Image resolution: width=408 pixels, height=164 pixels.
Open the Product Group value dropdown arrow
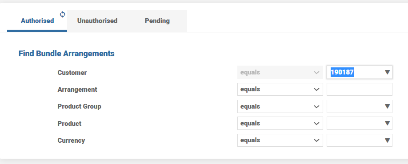tap(387, 106)
